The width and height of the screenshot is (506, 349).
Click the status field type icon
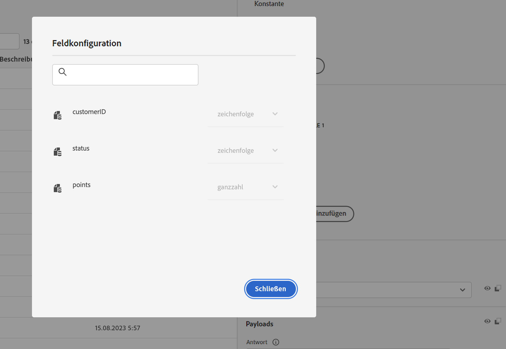point(58,152)
